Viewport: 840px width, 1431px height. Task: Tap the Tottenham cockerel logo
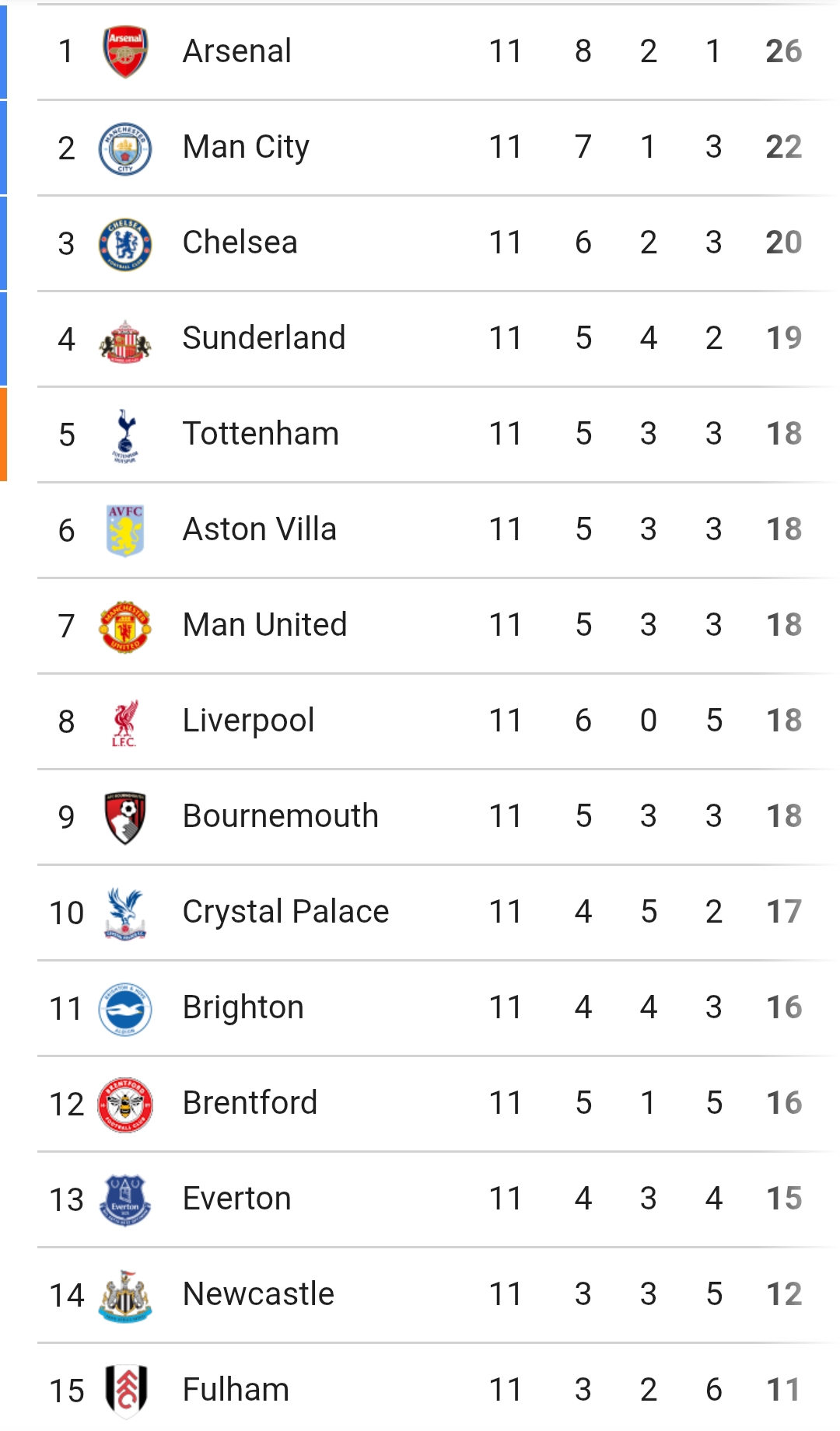point(125,435)
